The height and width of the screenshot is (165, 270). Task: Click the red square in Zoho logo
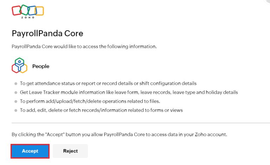click(17, 11)
